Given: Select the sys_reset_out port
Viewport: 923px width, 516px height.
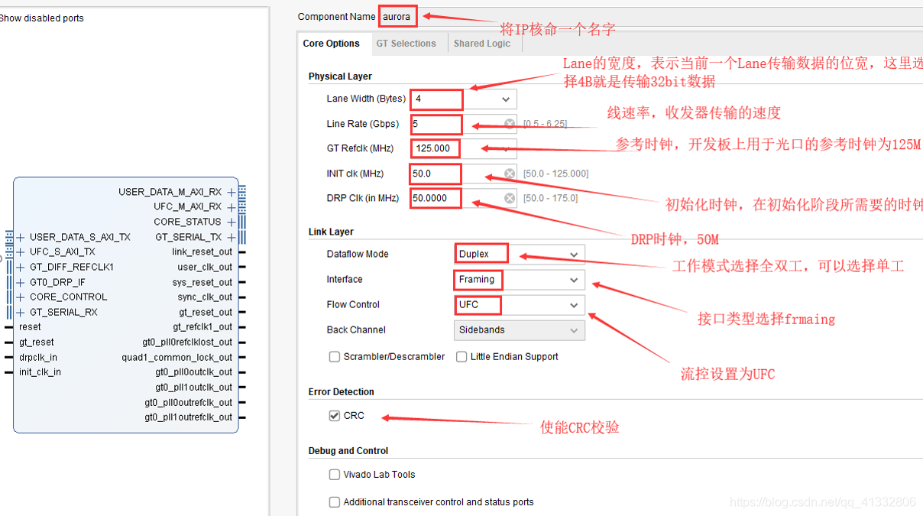Looking at the screenshot, I should click(202, 282).
